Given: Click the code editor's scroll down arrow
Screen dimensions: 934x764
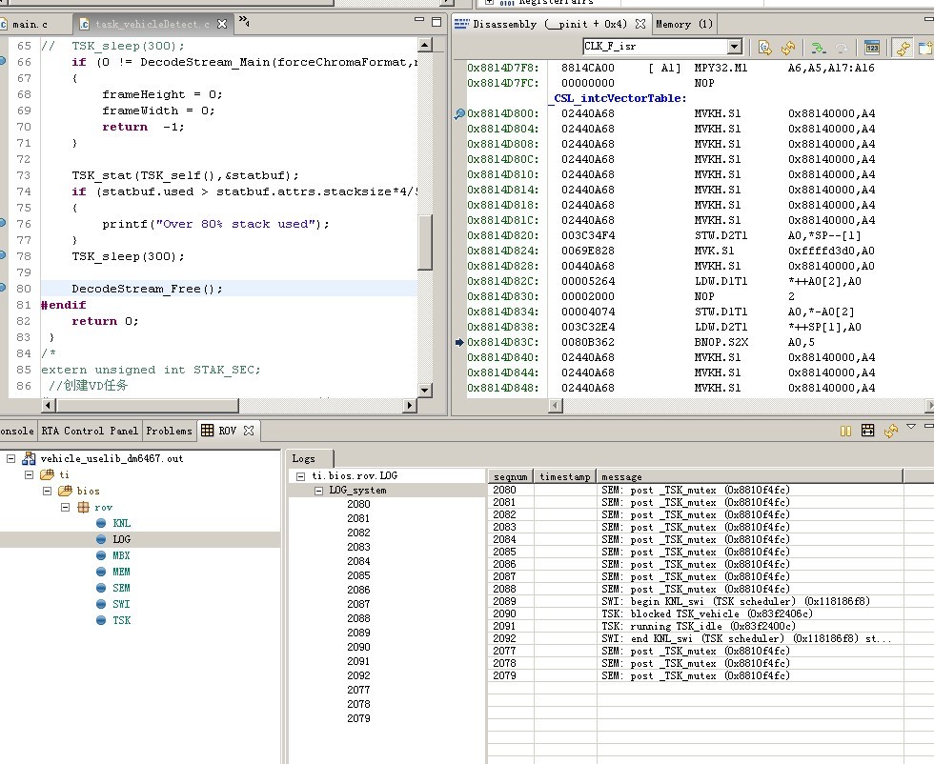Looking at the screenshot, I should [425, 391].
